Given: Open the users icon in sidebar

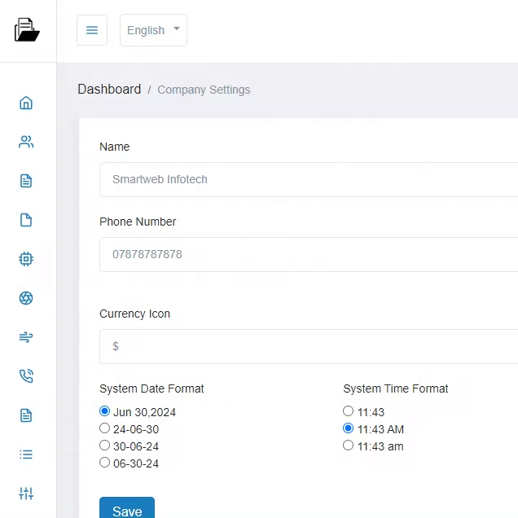Looking at the screenshot, I should (x=26, y=142).
